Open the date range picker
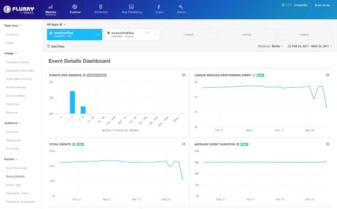The image size is (337, 209). pyautogui.click(x=310, y=46)
